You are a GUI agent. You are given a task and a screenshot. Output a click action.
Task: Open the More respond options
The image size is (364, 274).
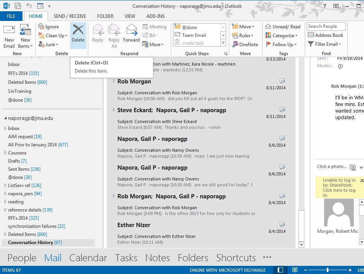pyautogui.click(x=153, y=44)
